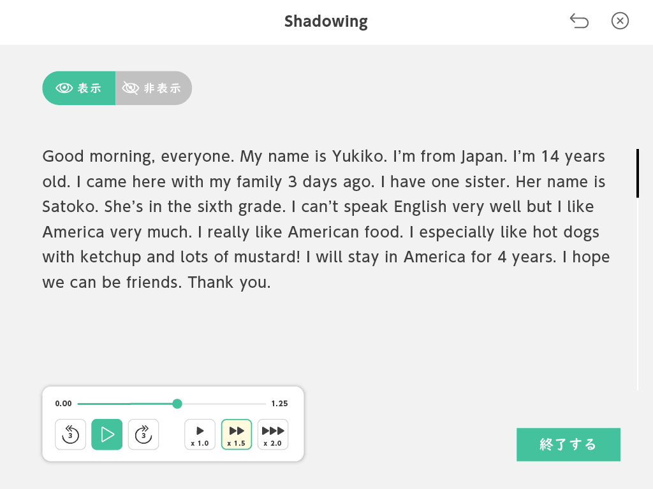Click the unplayed gray part of the progress bar
The image size is (653, 489).
(223, 404)
